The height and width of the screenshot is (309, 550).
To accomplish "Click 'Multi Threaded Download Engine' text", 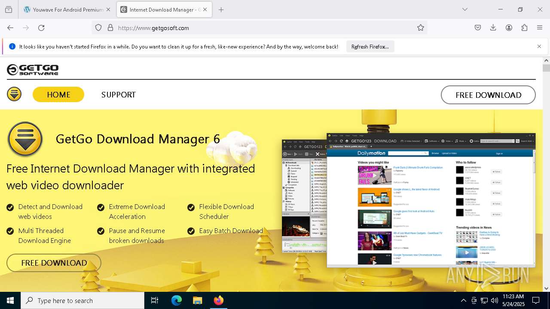I will 45,236.
